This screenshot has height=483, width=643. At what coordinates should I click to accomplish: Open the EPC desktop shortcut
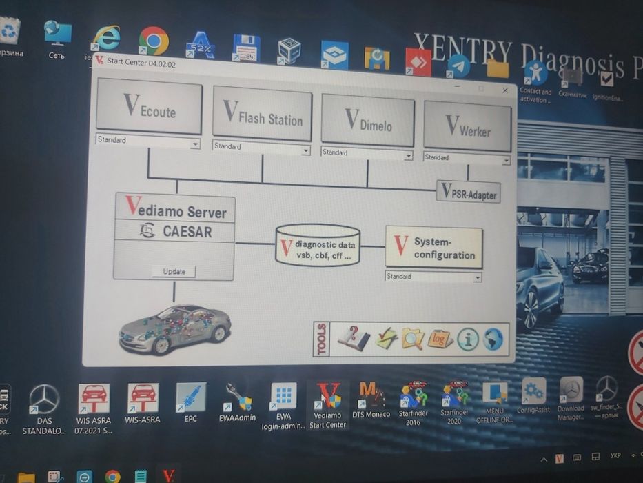[x=191, y=402]
